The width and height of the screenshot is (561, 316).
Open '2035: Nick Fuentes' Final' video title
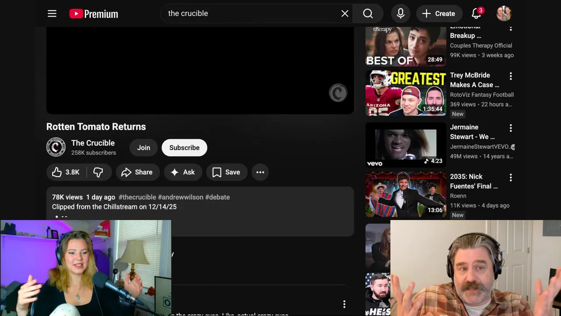click(474, 181)
